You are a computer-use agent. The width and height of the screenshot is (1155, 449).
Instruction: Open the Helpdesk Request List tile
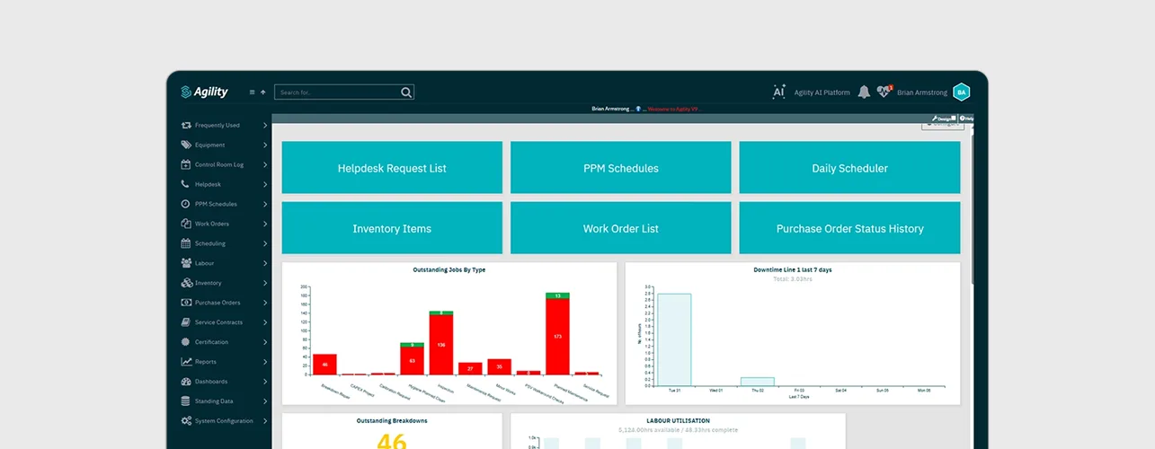pos(392,168)
